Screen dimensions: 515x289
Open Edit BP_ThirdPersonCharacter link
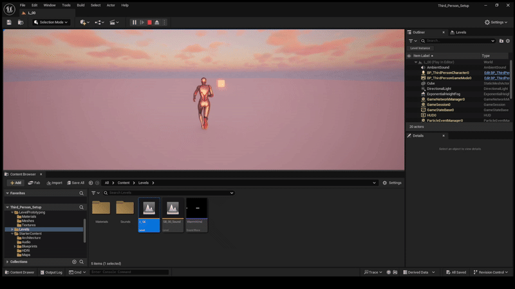pos(496,73)
